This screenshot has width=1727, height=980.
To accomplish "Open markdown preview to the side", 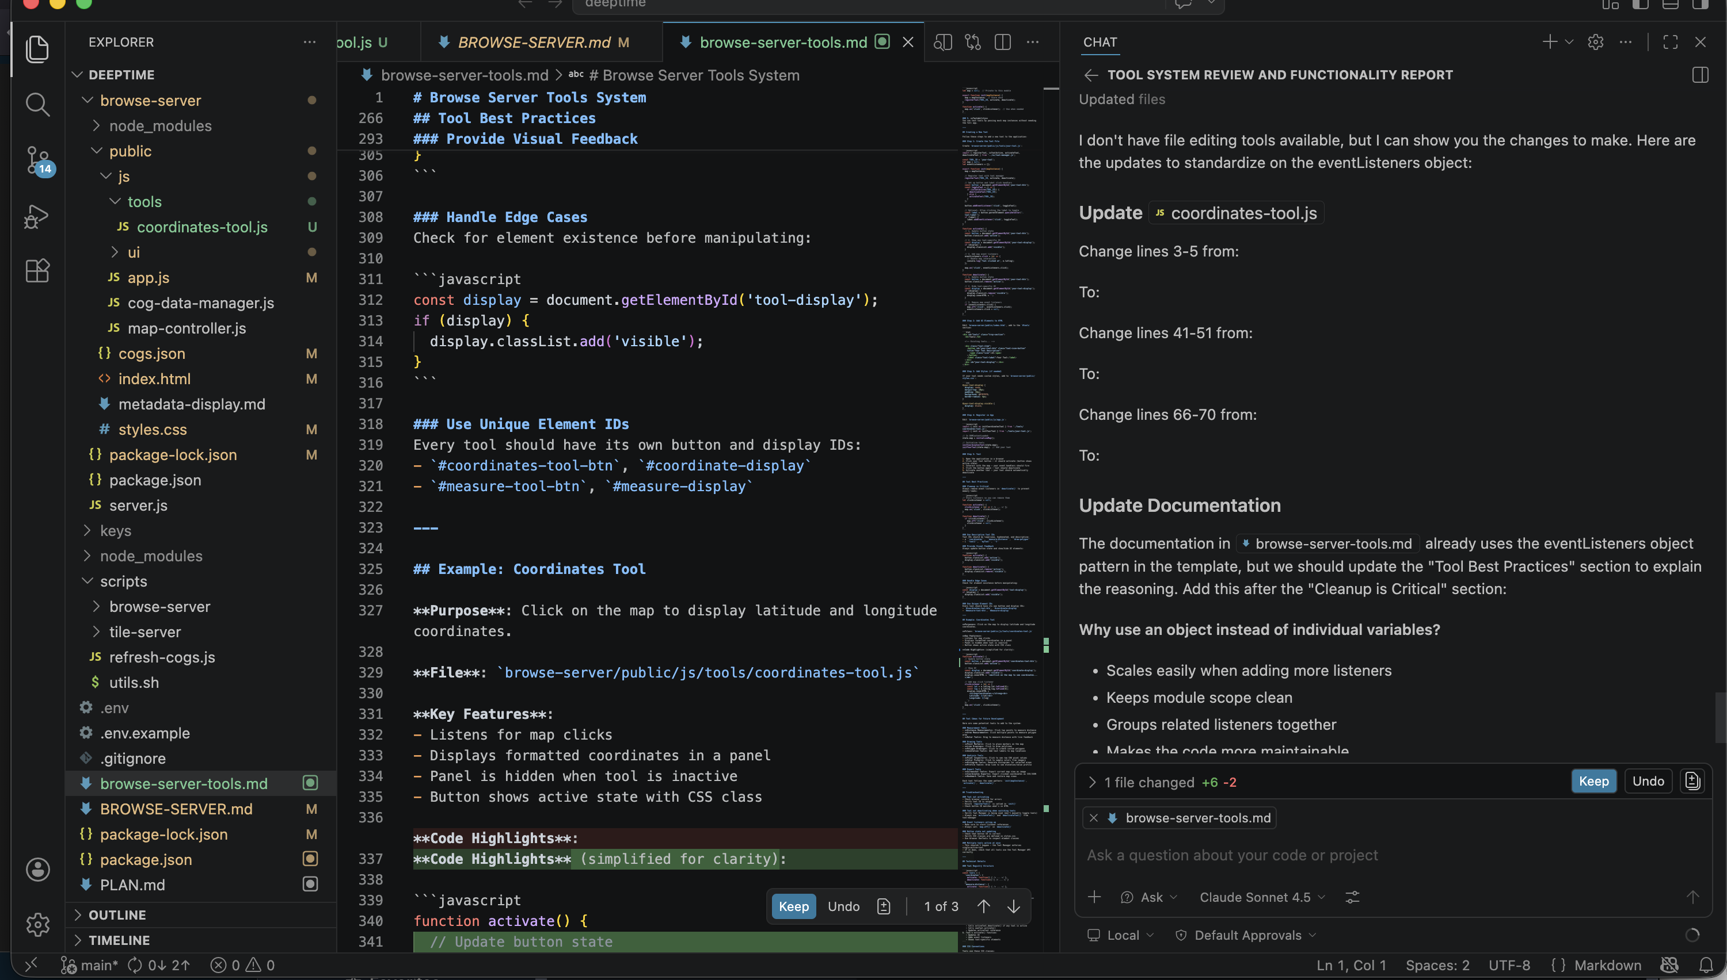I will point(943,42).
